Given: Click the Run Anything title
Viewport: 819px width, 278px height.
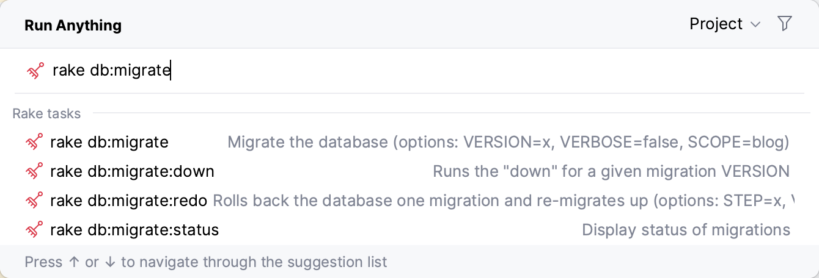Looking at the screenshot, I should [x=73, y=25].
